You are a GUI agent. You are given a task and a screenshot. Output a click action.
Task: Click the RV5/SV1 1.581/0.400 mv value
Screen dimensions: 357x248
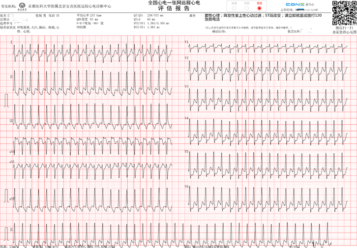click(x=151, y=23)
